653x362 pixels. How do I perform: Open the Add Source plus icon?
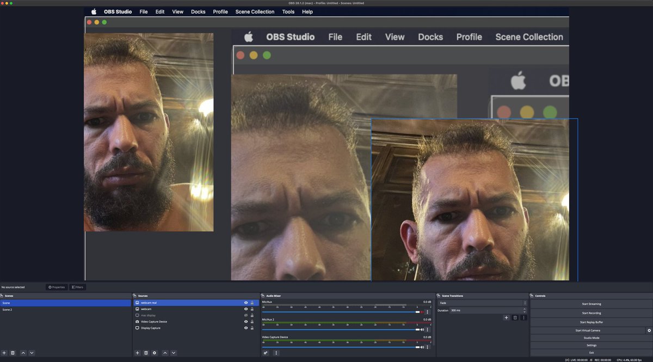pyautogui.click(x=138, y=353)
